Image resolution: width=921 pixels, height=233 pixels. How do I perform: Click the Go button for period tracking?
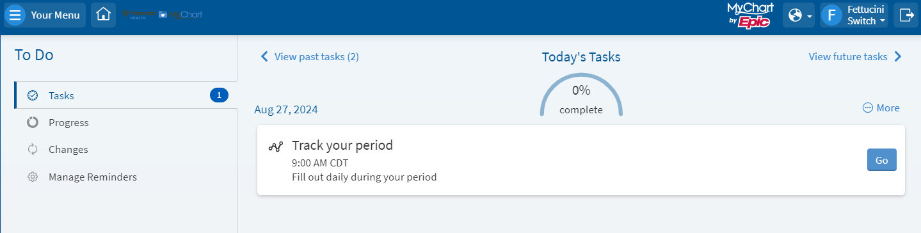pyautogui.click(x=881, y=160)
